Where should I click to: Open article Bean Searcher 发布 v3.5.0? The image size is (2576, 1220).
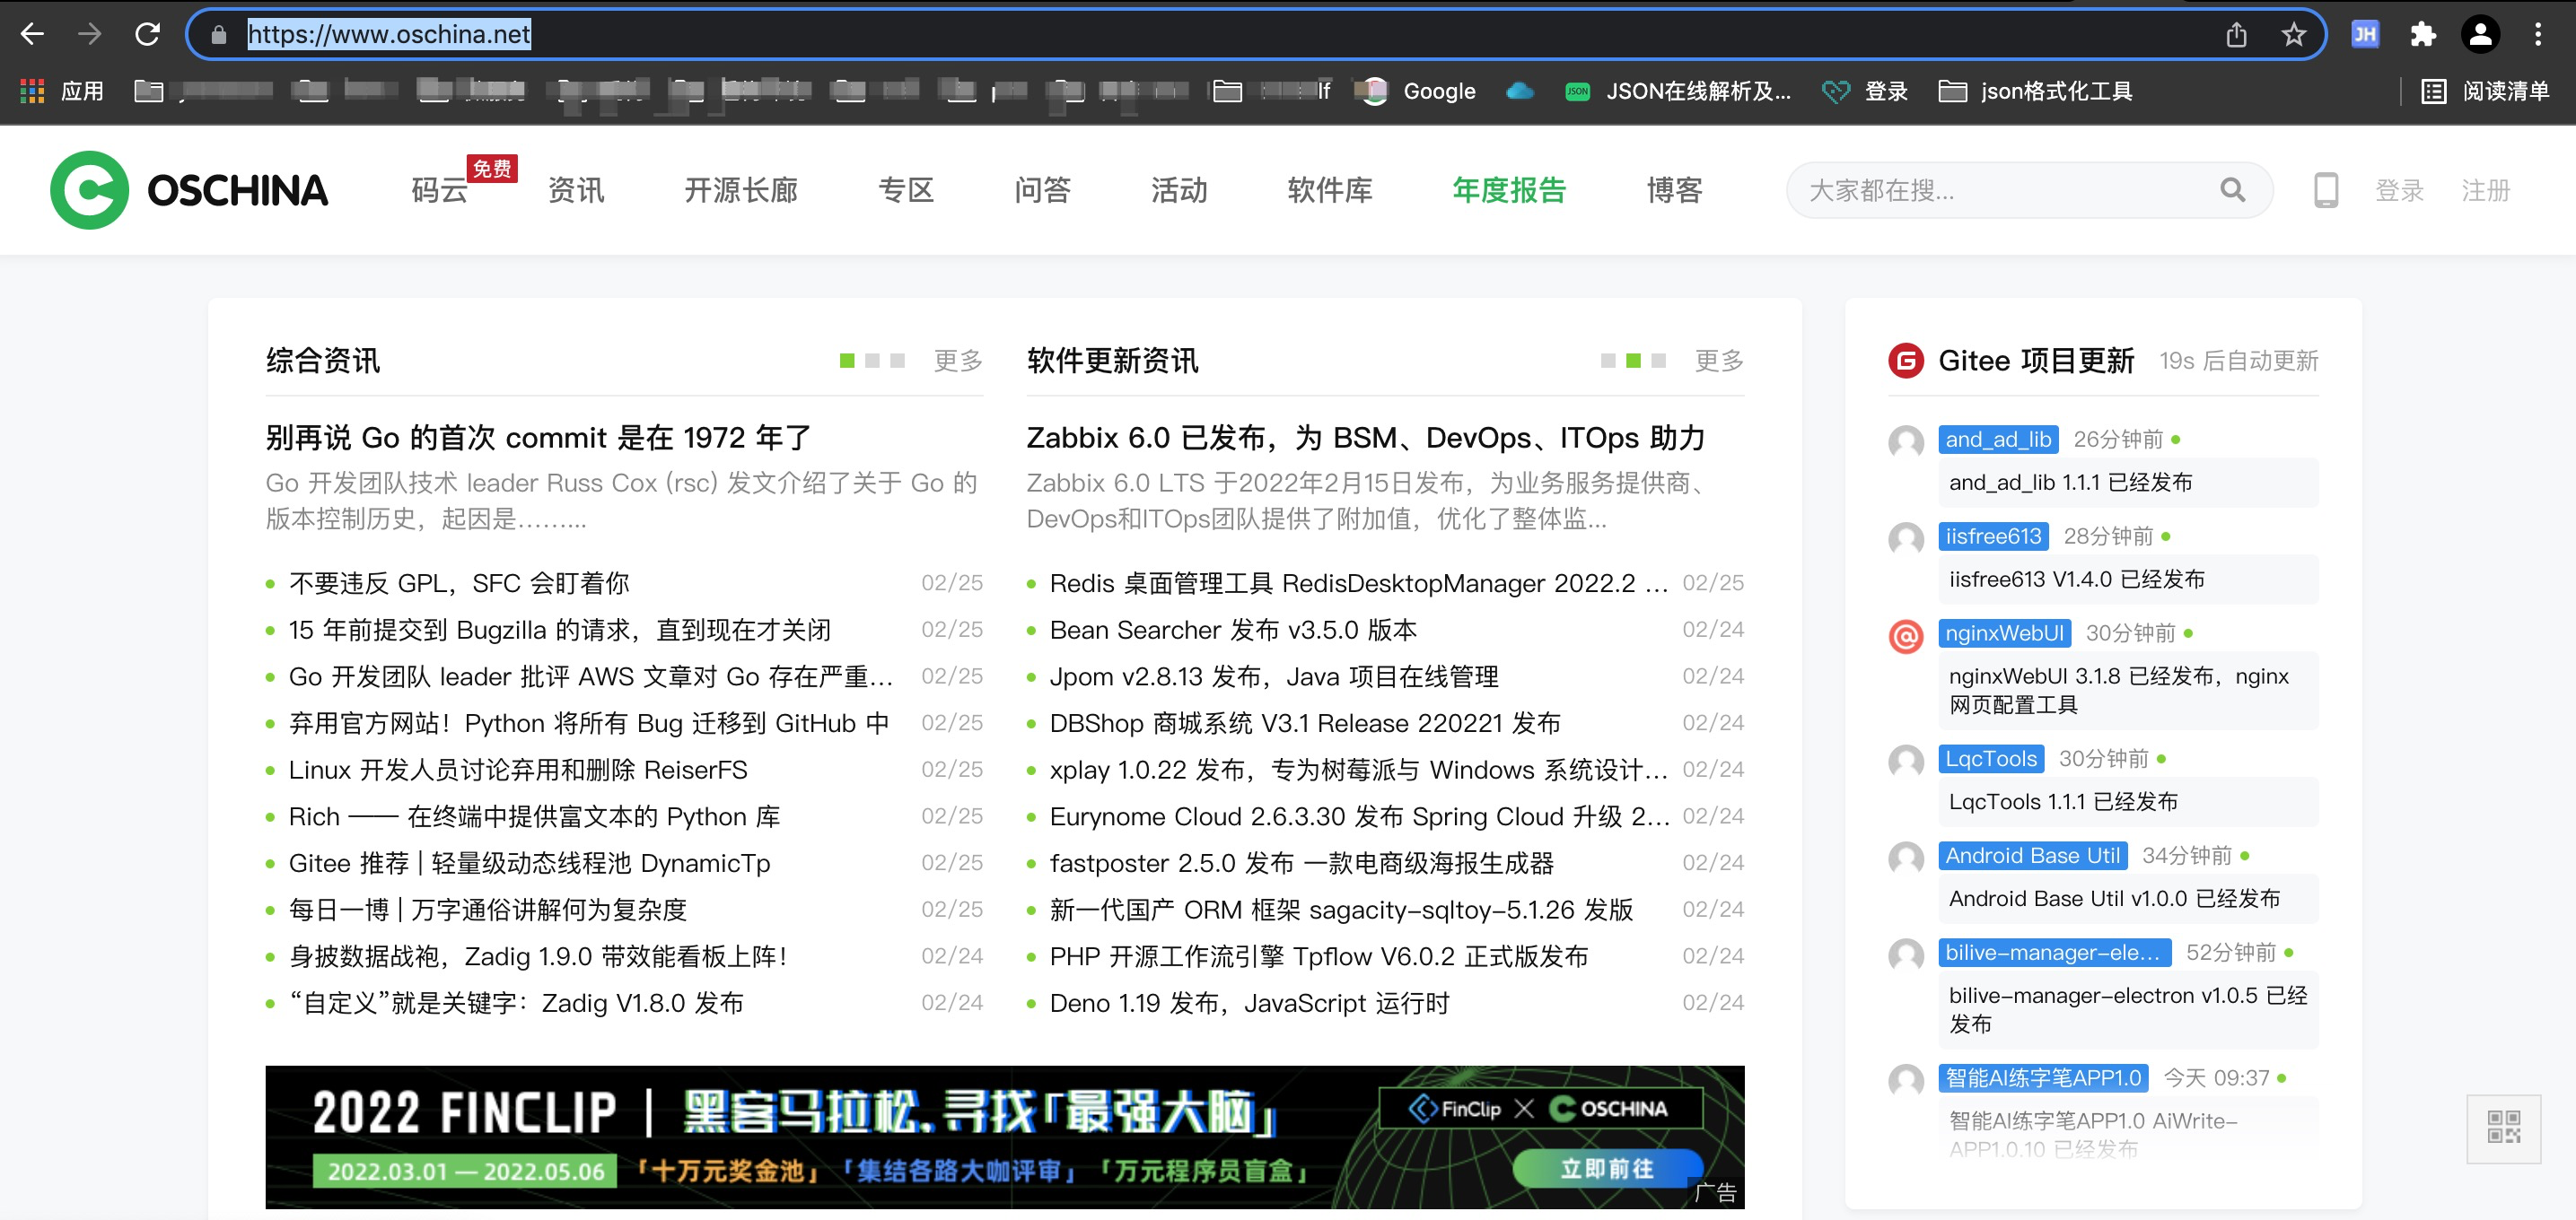tap(1233, 630)
